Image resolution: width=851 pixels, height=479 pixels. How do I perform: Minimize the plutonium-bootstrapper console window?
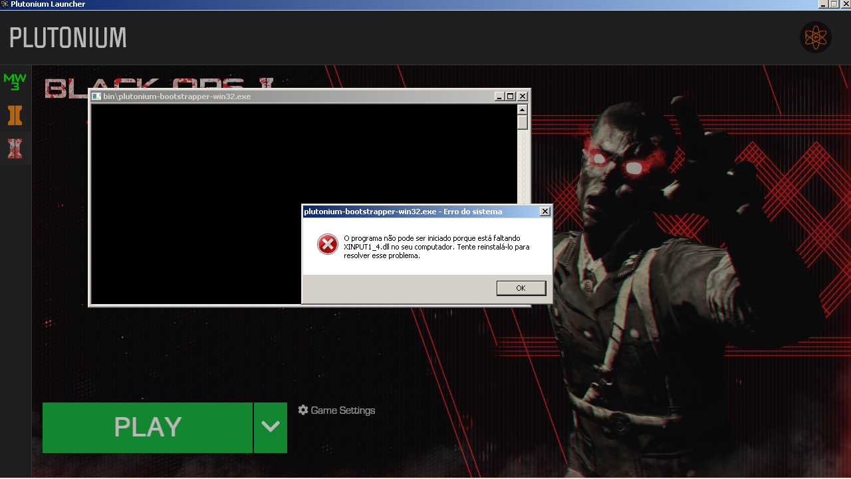499,96
